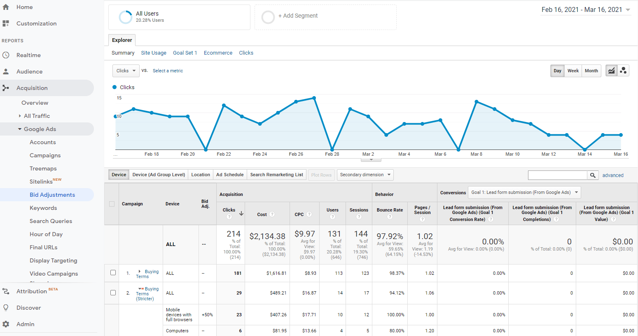Select the Customization icon in the sidebar
The width and height of the screenshot is (638, 336).
(x=6, y=23)
